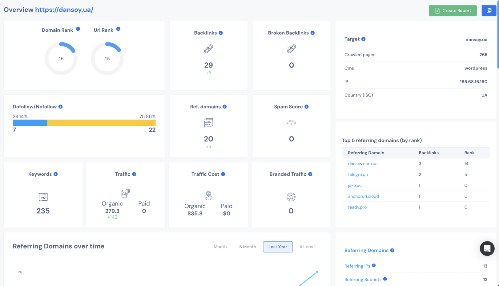Click the blue PDF export icon button

[489, 10]
